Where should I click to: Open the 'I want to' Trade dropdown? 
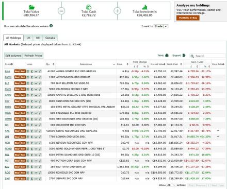[161, 26]
